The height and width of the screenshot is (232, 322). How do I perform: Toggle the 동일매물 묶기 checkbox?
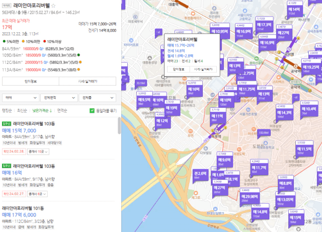(x=92, y=111)
